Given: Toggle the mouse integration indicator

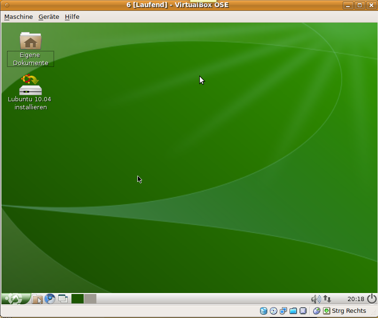Looking at the screenshot, I should point(316,311).
